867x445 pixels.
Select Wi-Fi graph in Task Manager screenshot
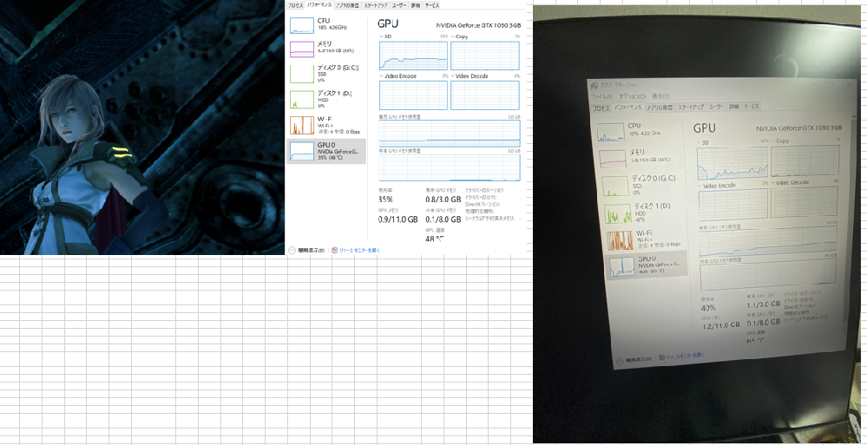302,126
